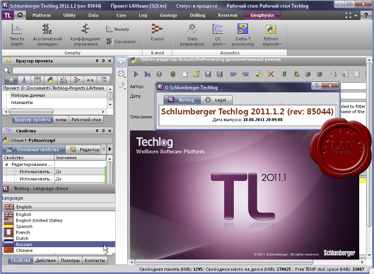Screen dimensions: 374x274
Task: Click the green bug debug icon
Action: (173, 74)
